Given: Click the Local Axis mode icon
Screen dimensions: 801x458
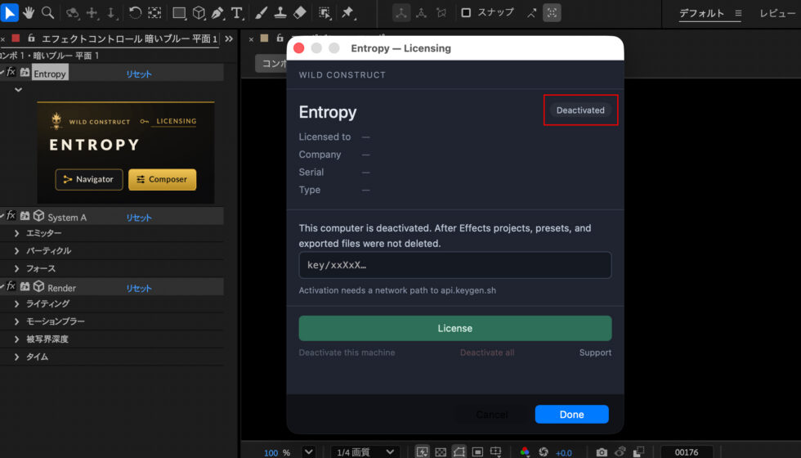Looking at the screenshot, I should [x=401, y=13].
